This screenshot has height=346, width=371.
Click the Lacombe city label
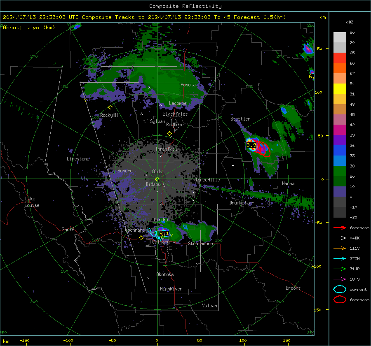178,103
